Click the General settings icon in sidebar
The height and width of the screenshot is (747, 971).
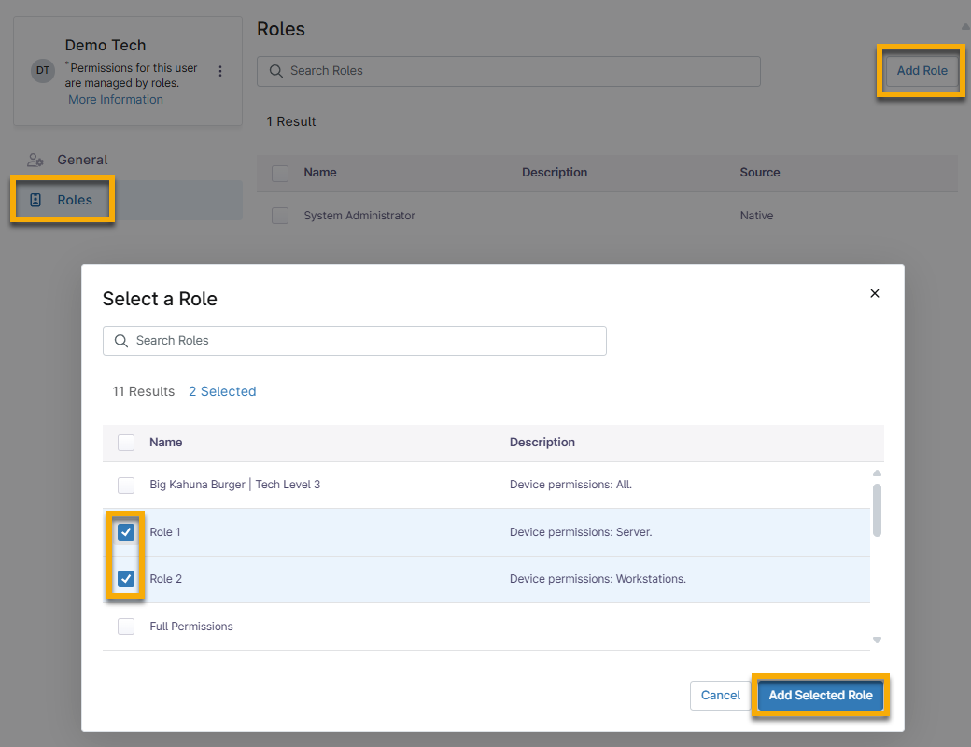(x=35, y=160)
